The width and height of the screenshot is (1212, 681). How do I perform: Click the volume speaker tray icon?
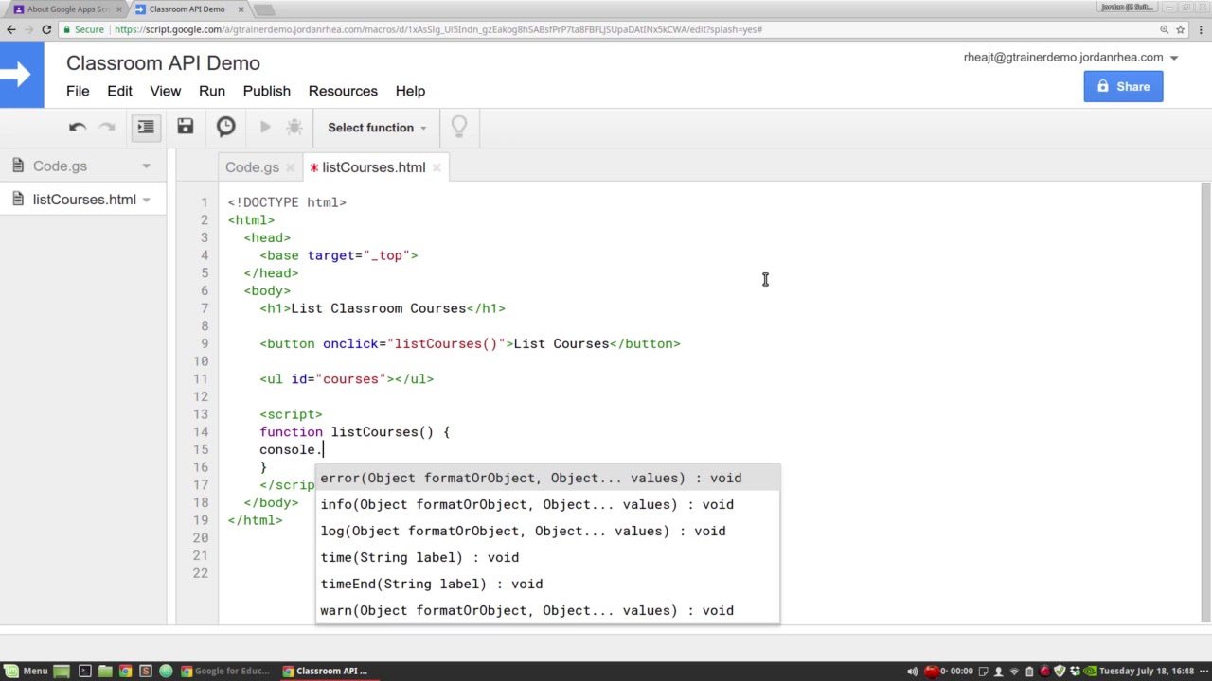coord(912,672)
